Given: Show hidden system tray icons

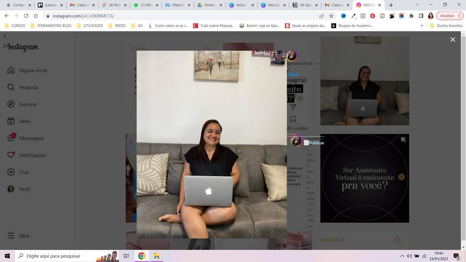Looking at the screenshot, I should pyautogui.click(x=402, y=256).
